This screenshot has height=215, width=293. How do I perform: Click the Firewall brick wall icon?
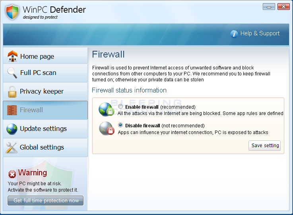pyautogui.click(x=12, y=110)
